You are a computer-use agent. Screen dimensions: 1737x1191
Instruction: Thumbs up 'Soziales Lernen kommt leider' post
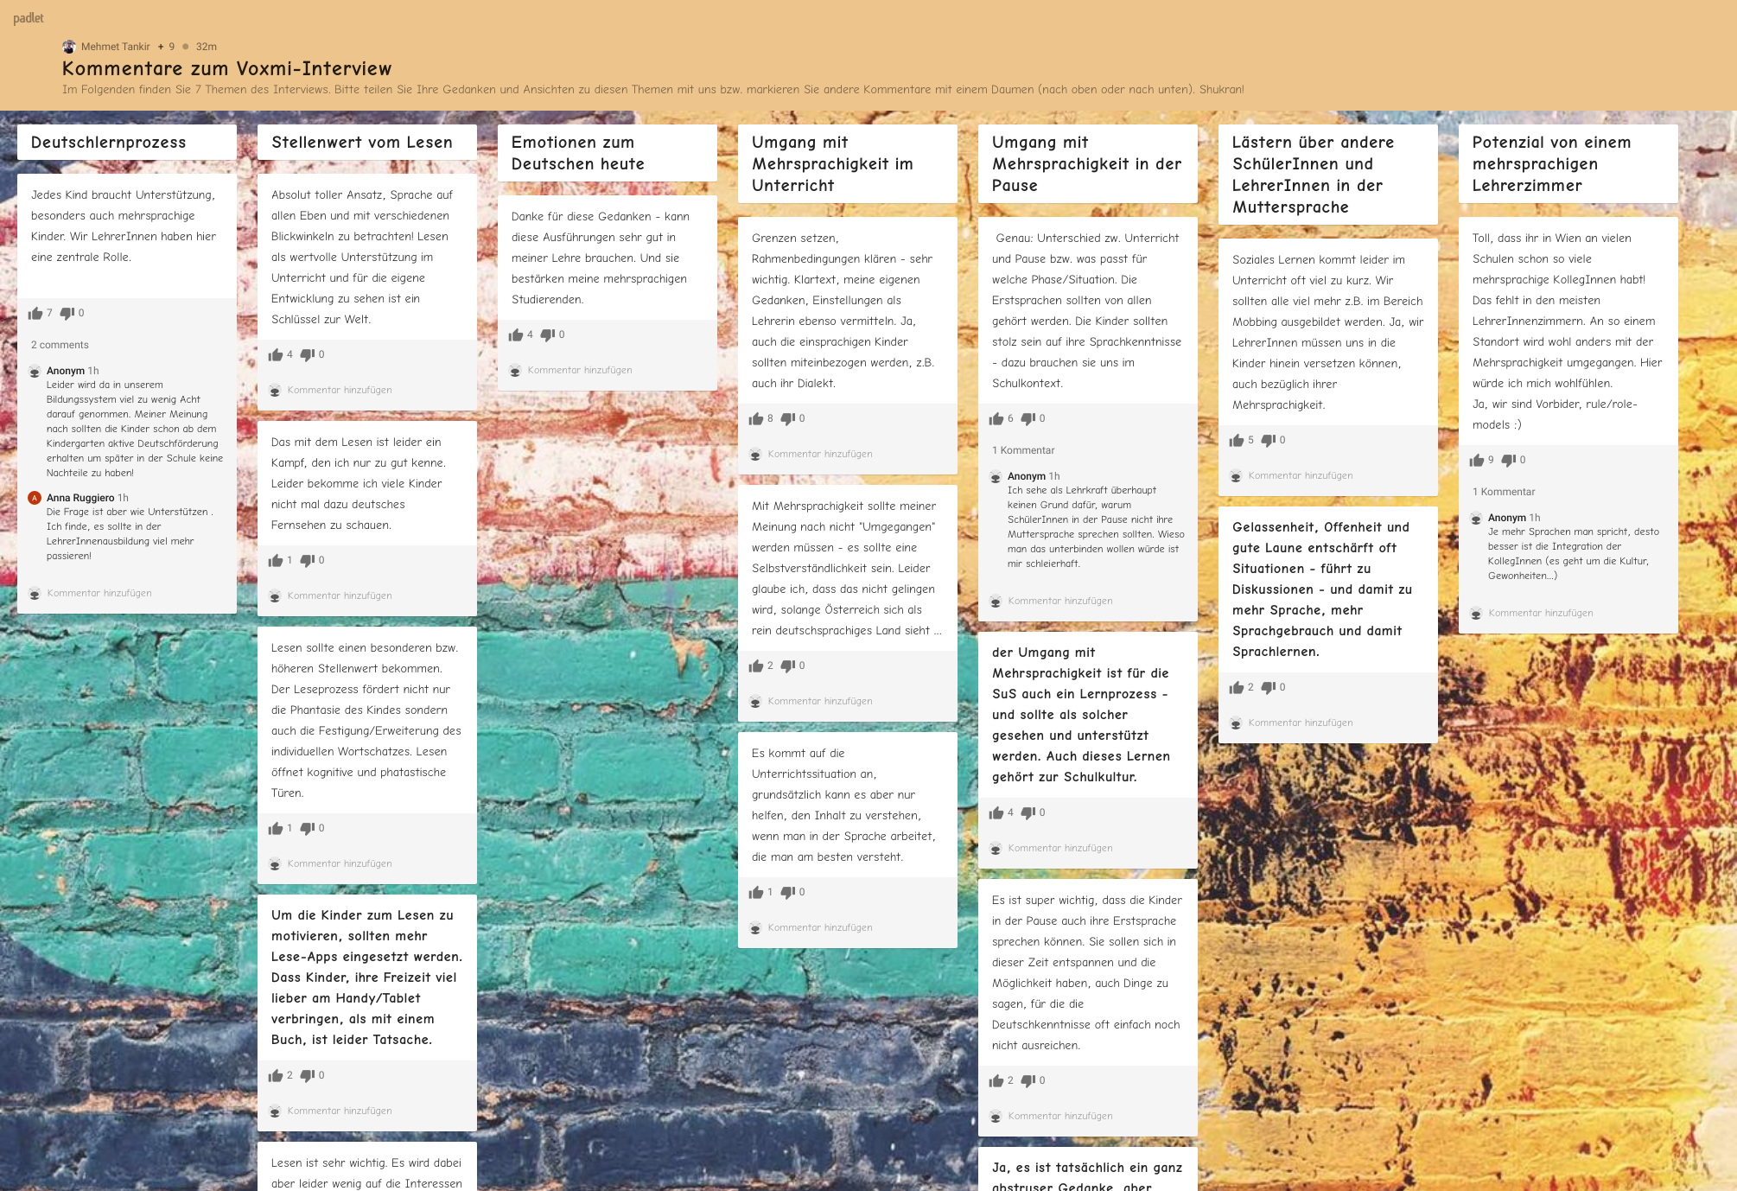coord(1237,440)
